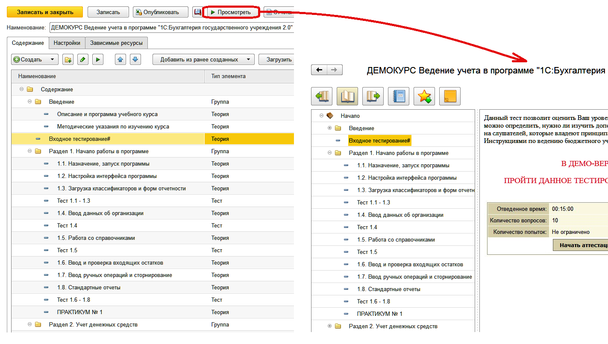Click Тест type cell of Тест 1.4 row
The height and width of the screenshot is (344, 608).
[250, 225]
